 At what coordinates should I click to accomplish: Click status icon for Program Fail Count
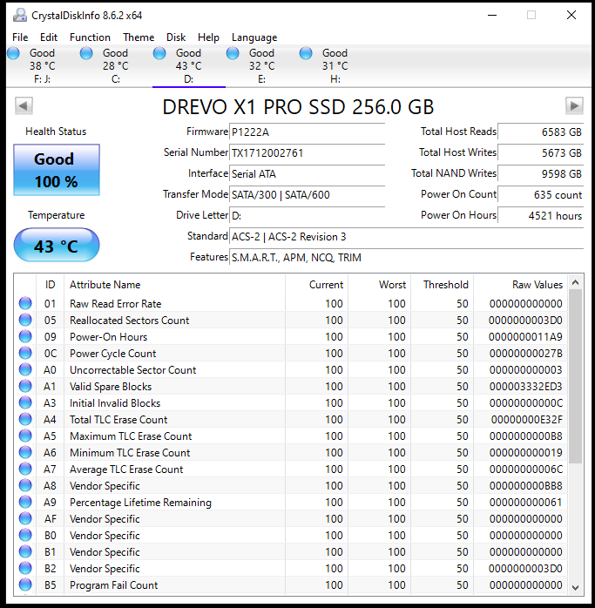coord(25,584)
